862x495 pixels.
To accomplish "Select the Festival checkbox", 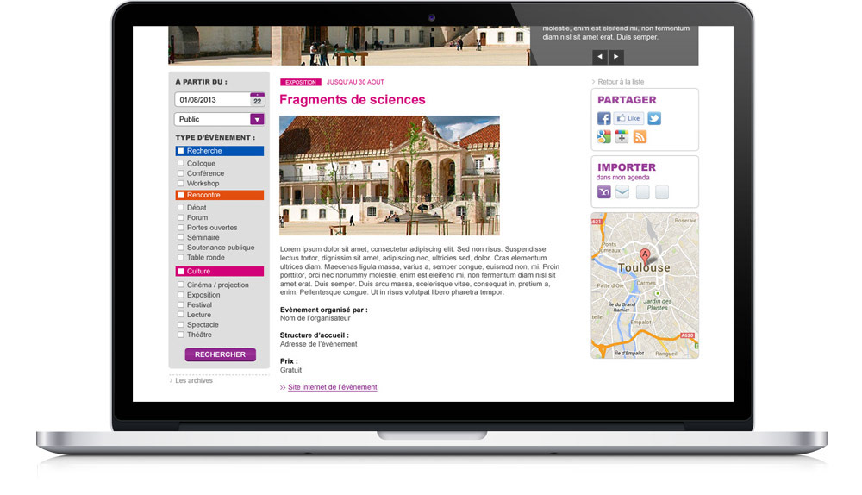I will pyautogui.click(x=180, y=304).
